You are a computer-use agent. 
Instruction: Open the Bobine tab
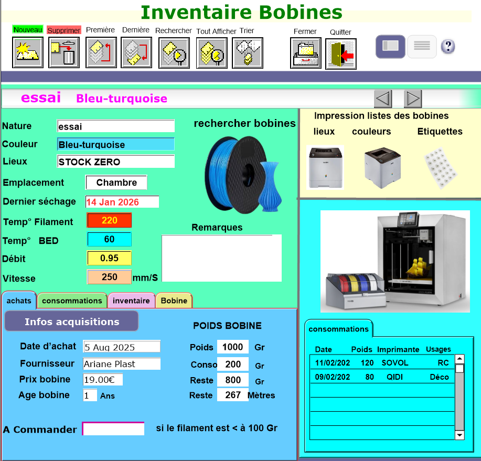[174, 301]
